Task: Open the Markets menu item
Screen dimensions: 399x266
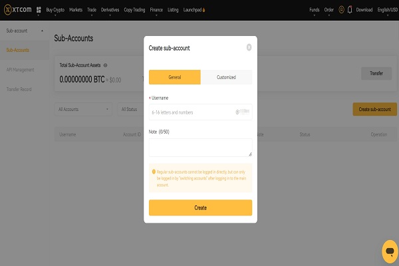Action: tap(76, 10)
